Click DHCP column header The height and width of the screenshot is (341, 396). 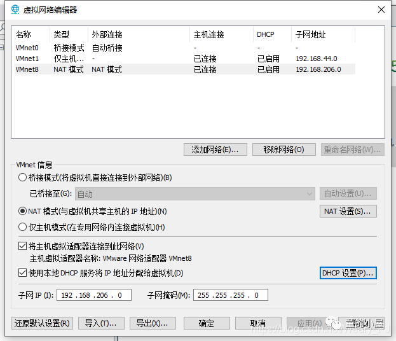point(273,34)
